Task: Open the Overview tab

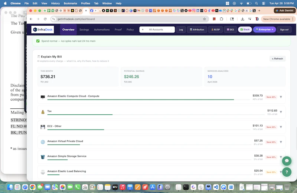Action: (68, 30)
